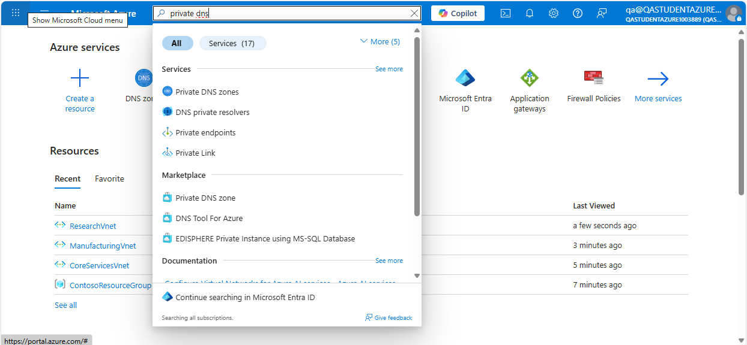Open the Cloud Shell icon
The width and height of the screenshot is (747, 345).
tap(506, 13)
